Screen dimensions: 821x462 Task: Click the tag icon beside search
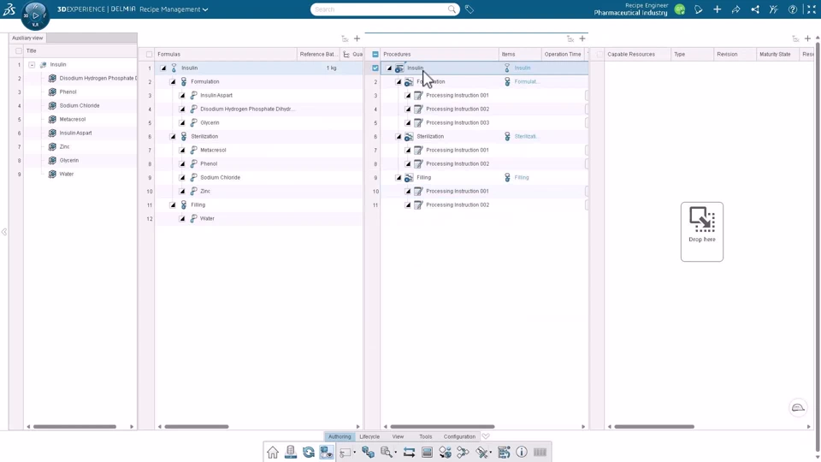pyautogui.click(x=470, y=9)
